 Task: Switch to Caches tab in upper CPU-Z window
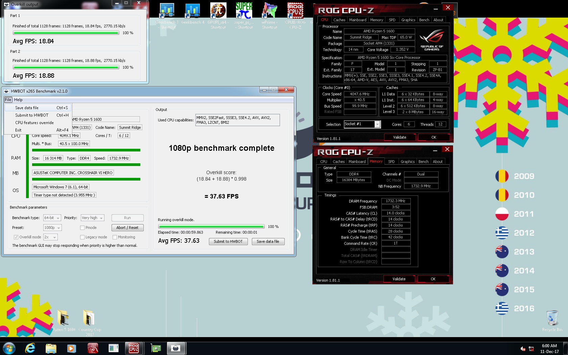pyautogui.click(x=339, y=20)
